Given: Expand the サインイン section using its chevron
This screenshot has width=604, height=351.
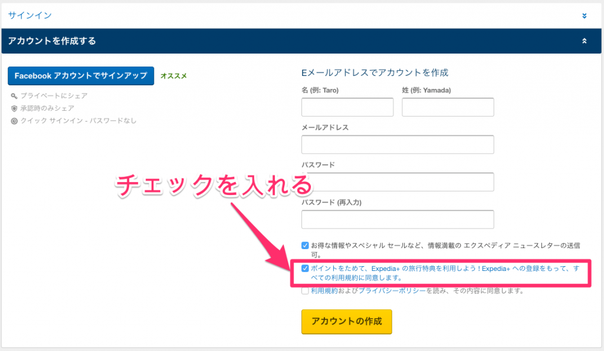Looking at the screenshot, I should (x=585, y=15).
